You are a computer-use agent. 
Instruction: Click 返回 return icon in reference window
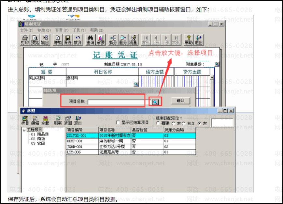click(x=68, y=121)
